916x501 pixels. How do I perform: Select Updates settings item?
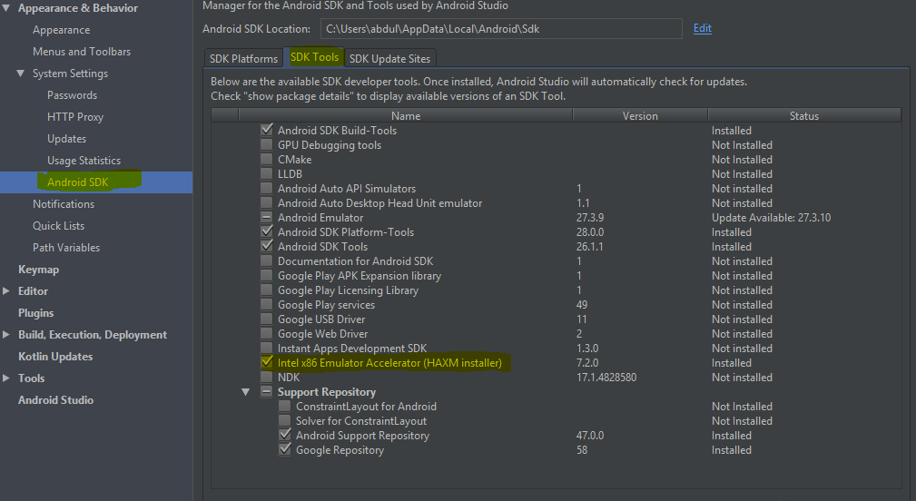pyautogui.click(x=66, y=138)
